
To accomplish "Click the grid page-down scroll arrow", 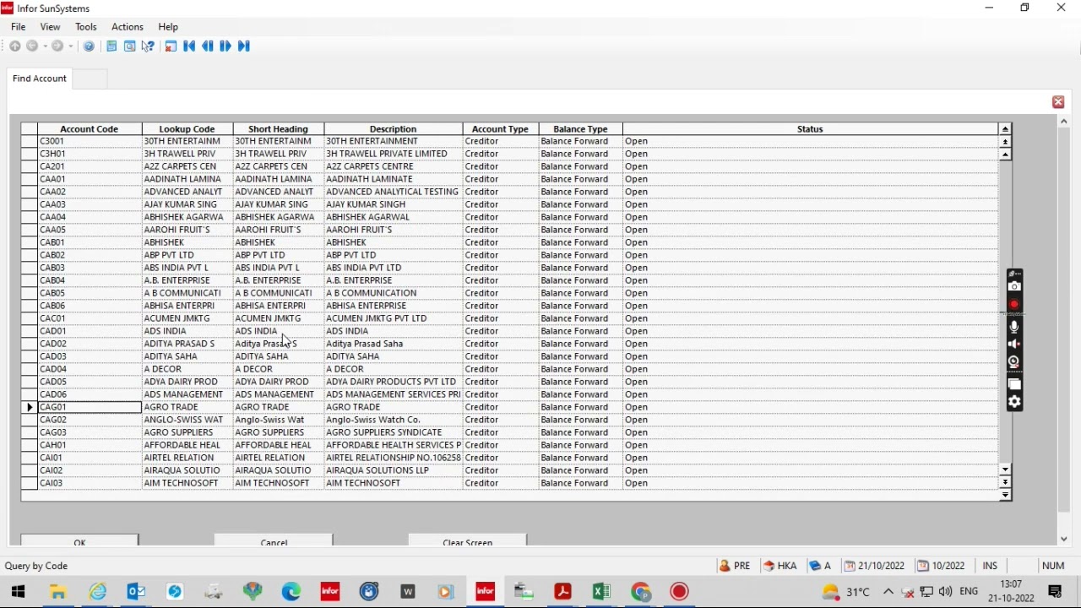I will click(x=1006, y=483).
